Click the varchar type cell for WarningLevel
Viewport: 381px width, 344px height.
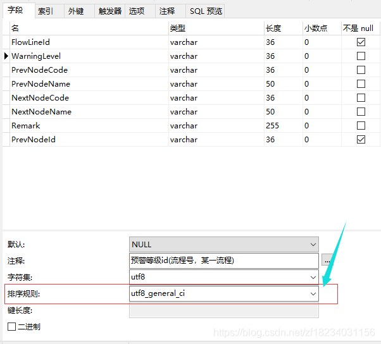[x=216, y=56]
